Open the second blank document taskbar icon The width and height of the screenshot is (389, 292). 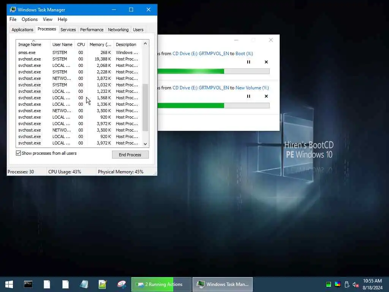(x=65, y=284)
